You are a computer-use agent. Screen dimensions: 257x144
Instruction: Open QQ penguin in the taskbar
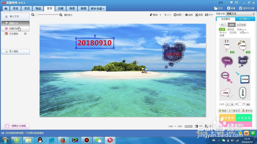(x=40, y=140)
